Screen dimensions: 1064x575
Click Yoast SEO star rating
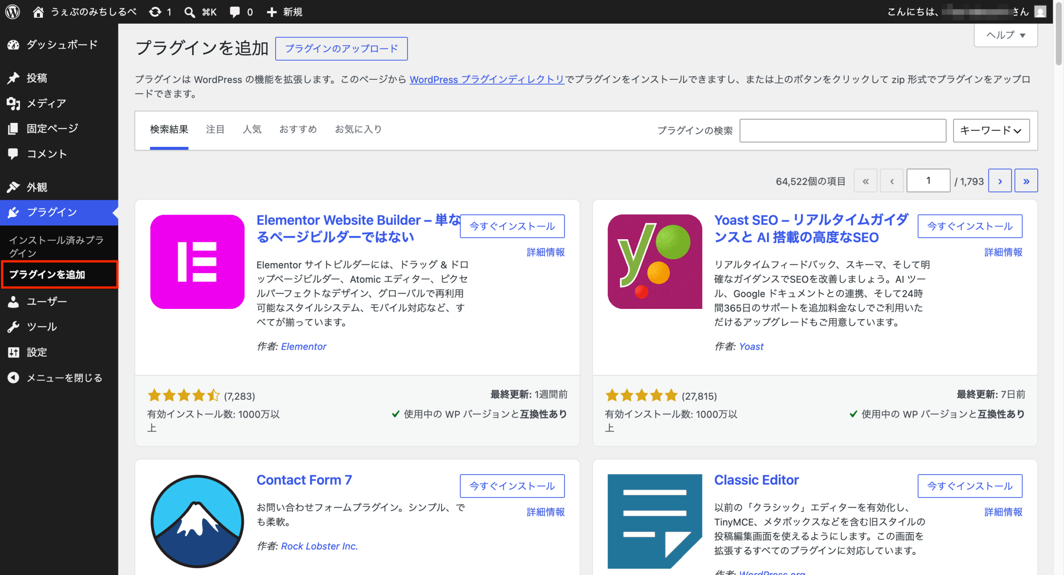(642, 396)
